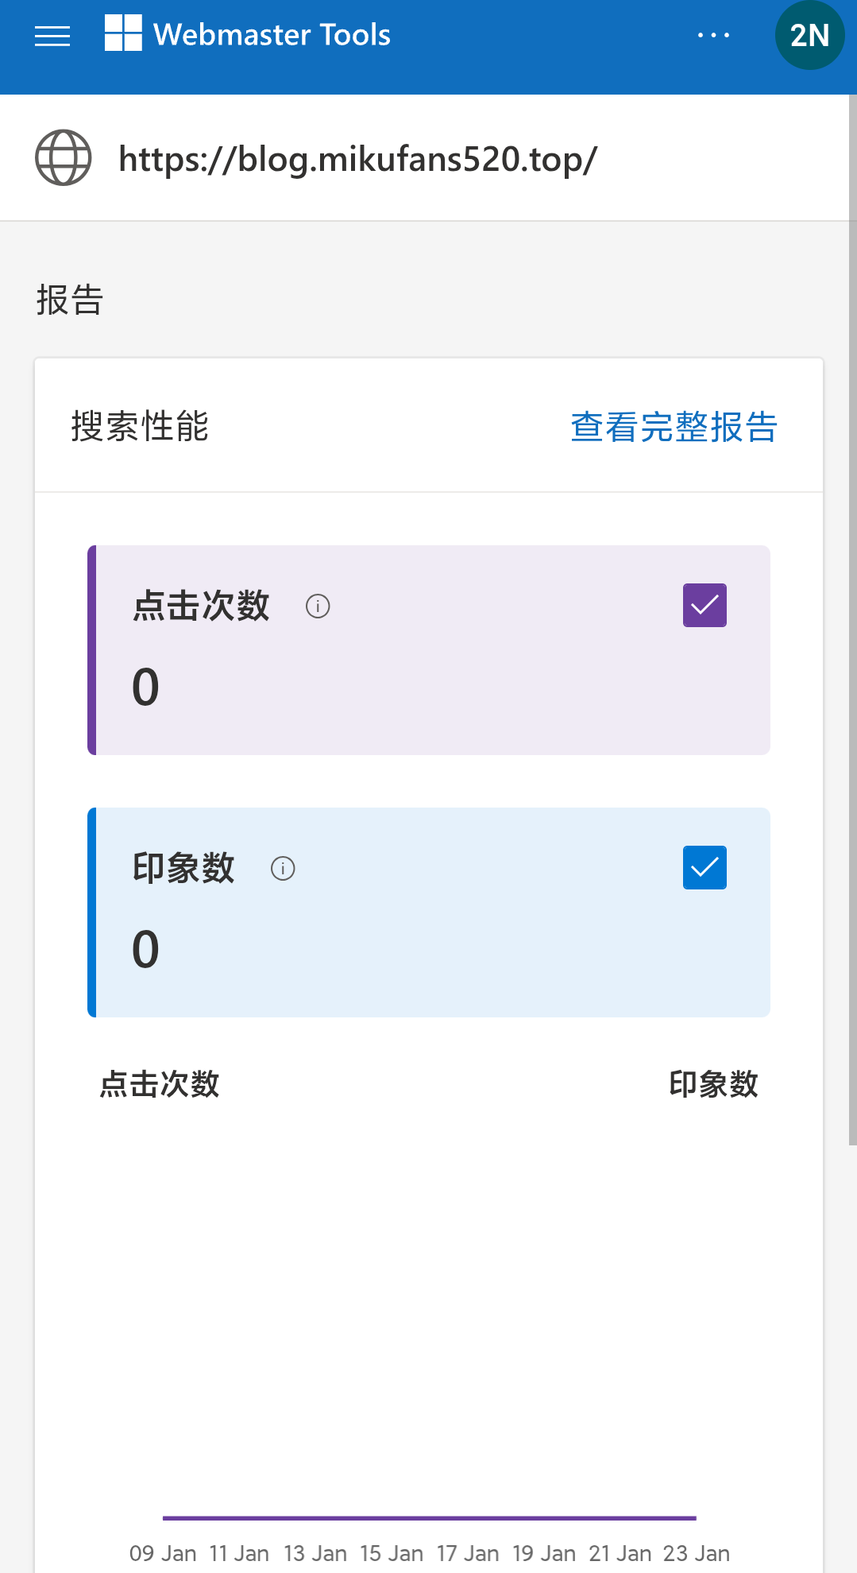Open the hamburger navigation menu
This screenshot has width=857, height=1573.
pos(52,35)
